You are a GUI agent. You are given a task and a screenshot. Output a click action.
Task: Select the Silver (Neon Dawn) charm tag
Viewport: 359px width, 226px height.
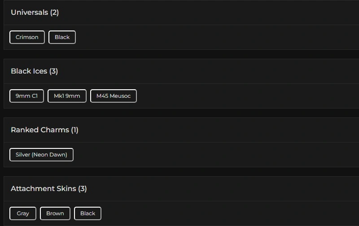tap(41, 155)
